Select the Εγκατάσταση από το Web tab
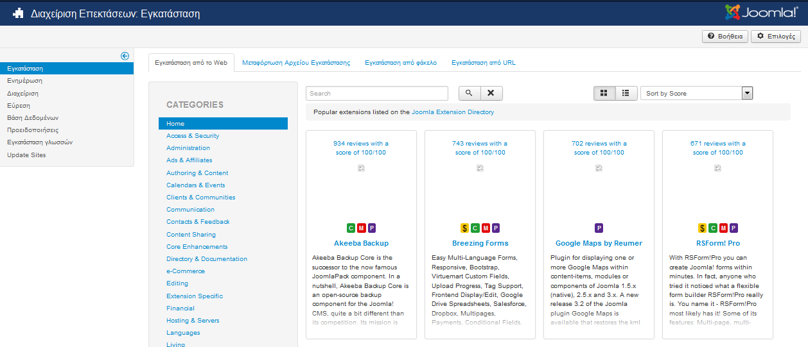The image size is (808, 347). pos(191,63)
